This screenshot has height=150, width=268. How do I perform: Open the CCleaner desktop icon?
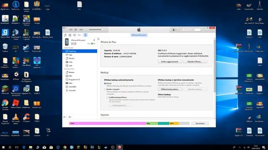(26, 118)
